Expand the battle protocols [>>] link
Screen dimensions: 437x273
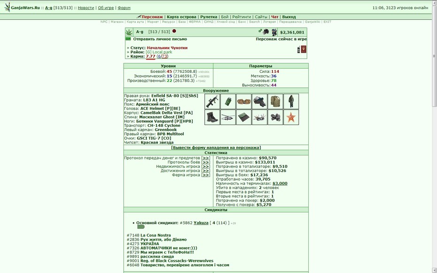coord(206,162)
